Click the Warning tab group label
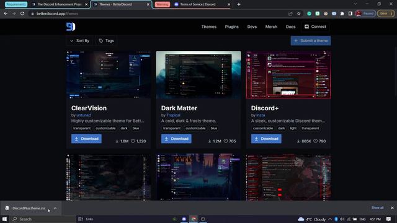The width and height of the screenshot is (397, 223). pos(163,4)
